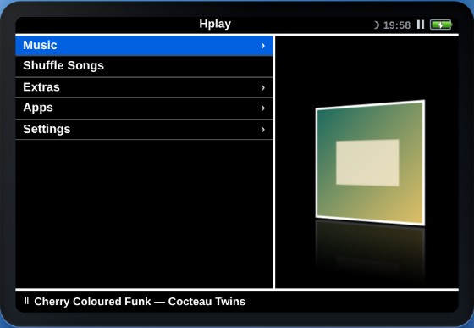The width and height of the screenshot is (474, 328).
Task: Click the charging battery indicator
Action: pos(441,25)
